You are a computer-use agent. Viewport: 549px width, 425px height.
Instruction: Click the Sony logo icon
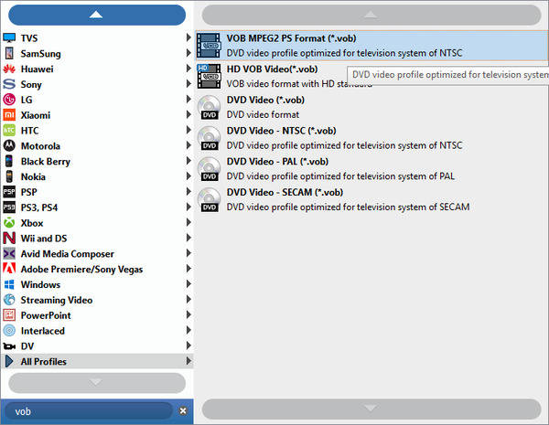(x=9, y=84)
